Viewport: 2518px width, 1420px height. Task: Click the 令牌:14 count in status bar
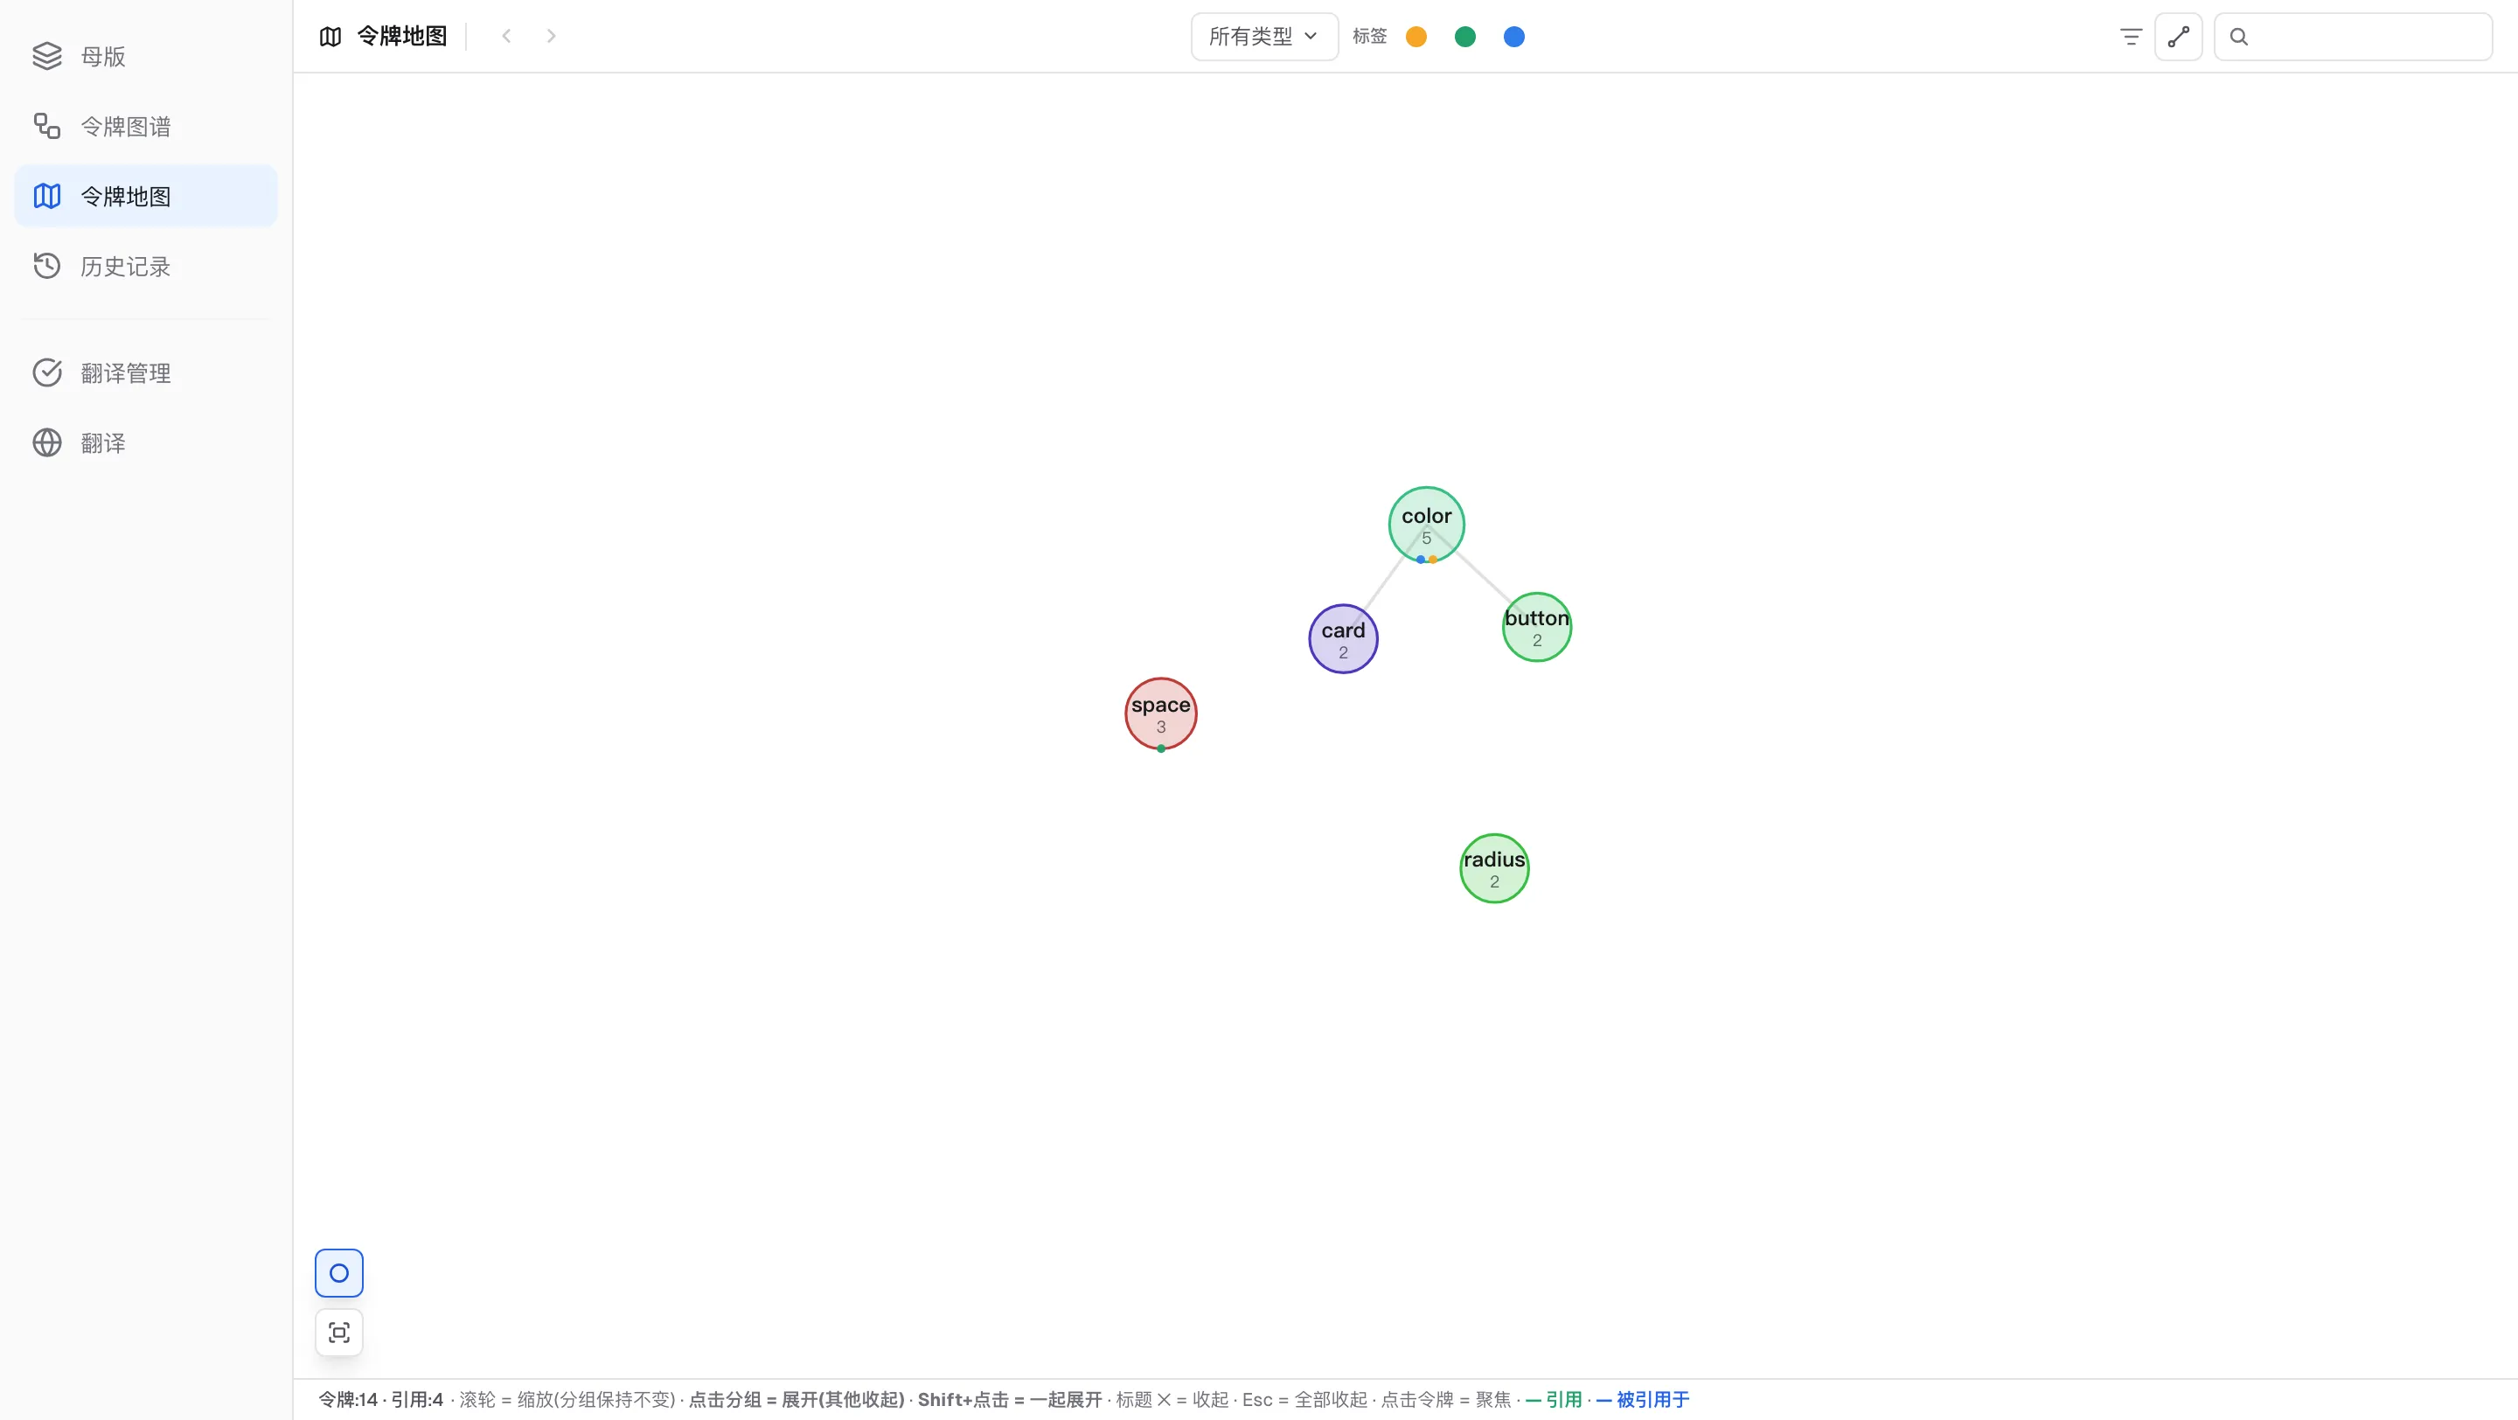pos(348,1400)
